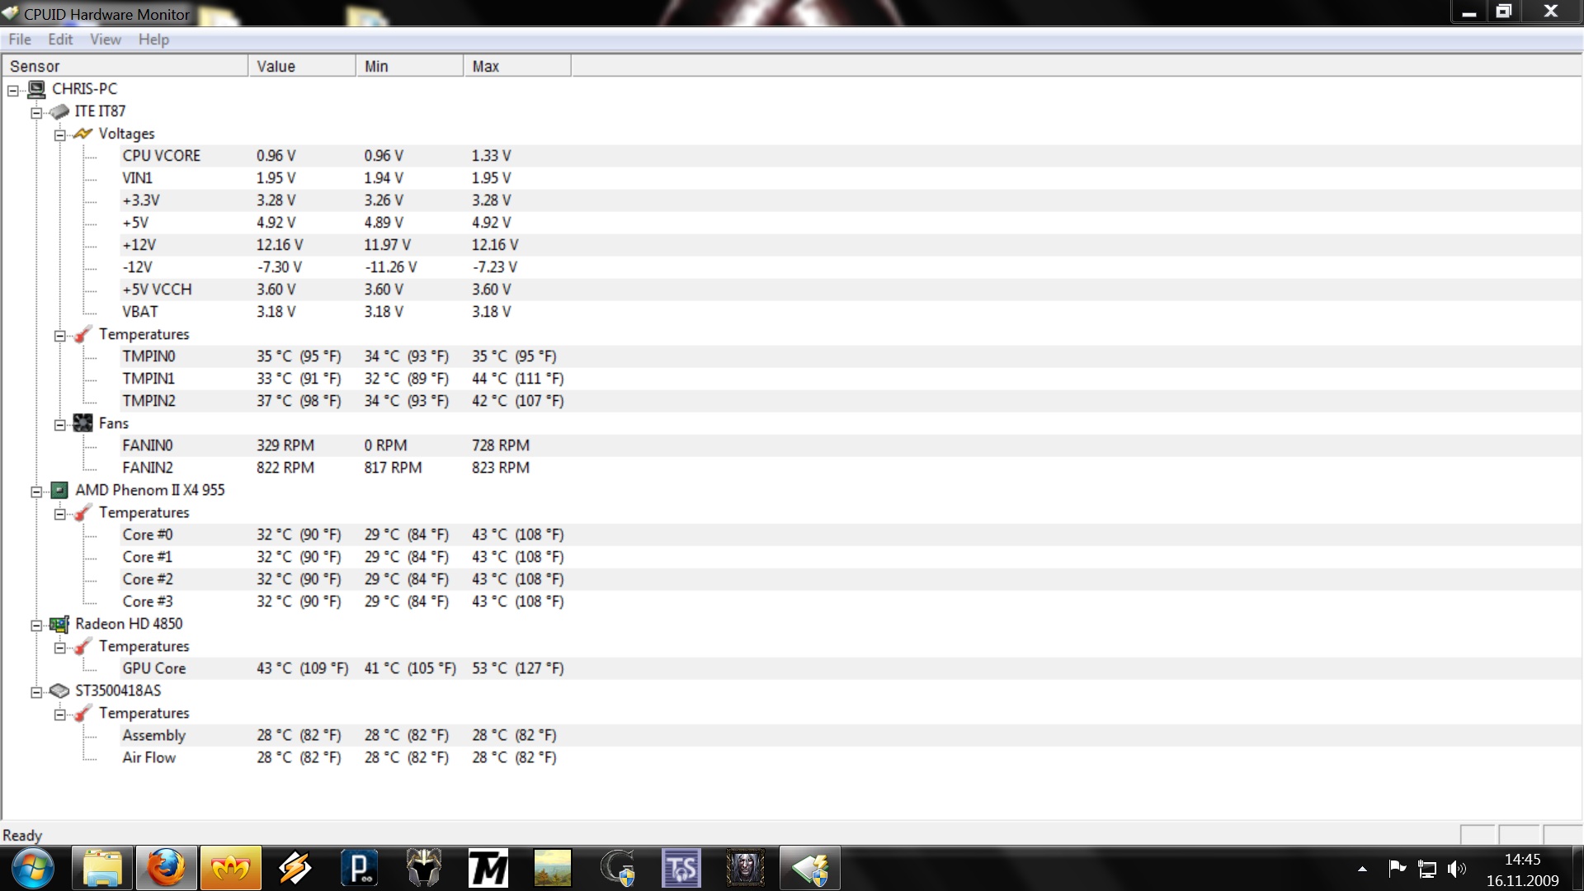
Task: Click the network tray icon
Action: [1427, 869]
